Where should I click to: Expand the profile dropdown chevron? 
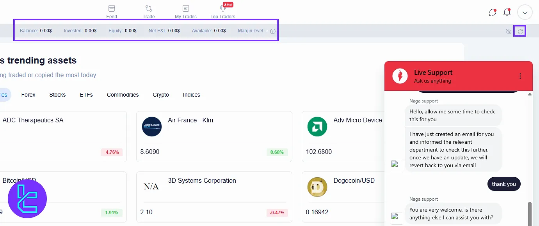[x=525, y=12]
